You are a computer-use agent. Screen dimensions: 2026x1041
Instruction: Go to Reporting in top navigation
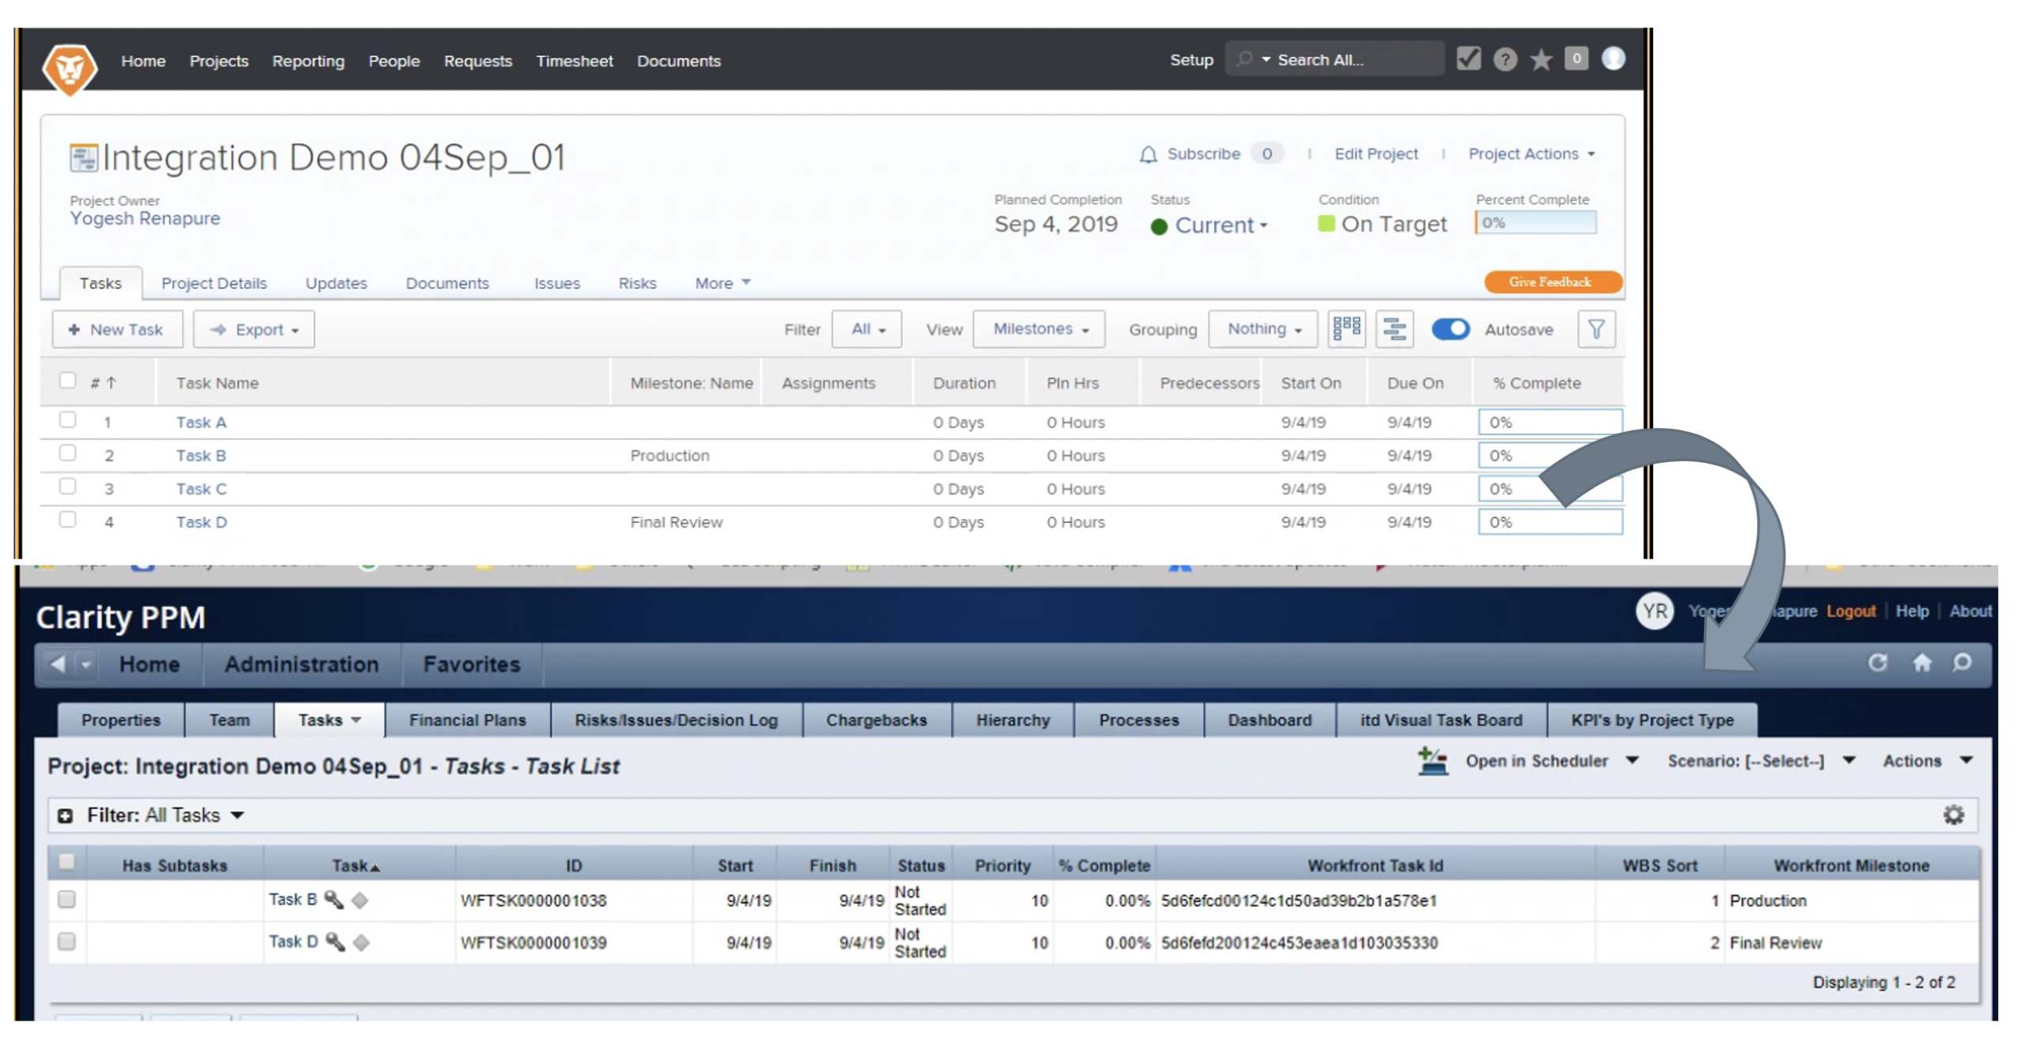point(308,61)
